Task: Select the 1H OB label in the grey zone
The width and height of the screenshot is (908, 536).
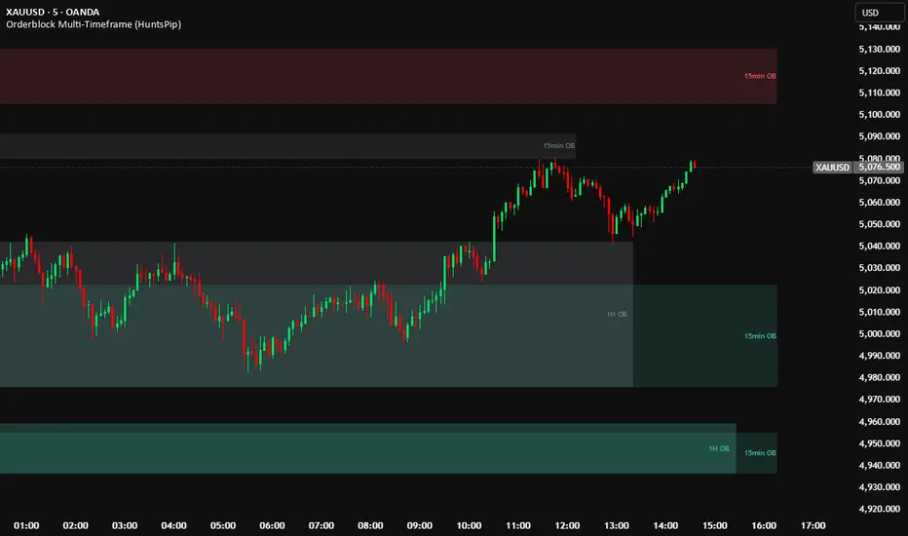Action: click(x=617, y=315)
